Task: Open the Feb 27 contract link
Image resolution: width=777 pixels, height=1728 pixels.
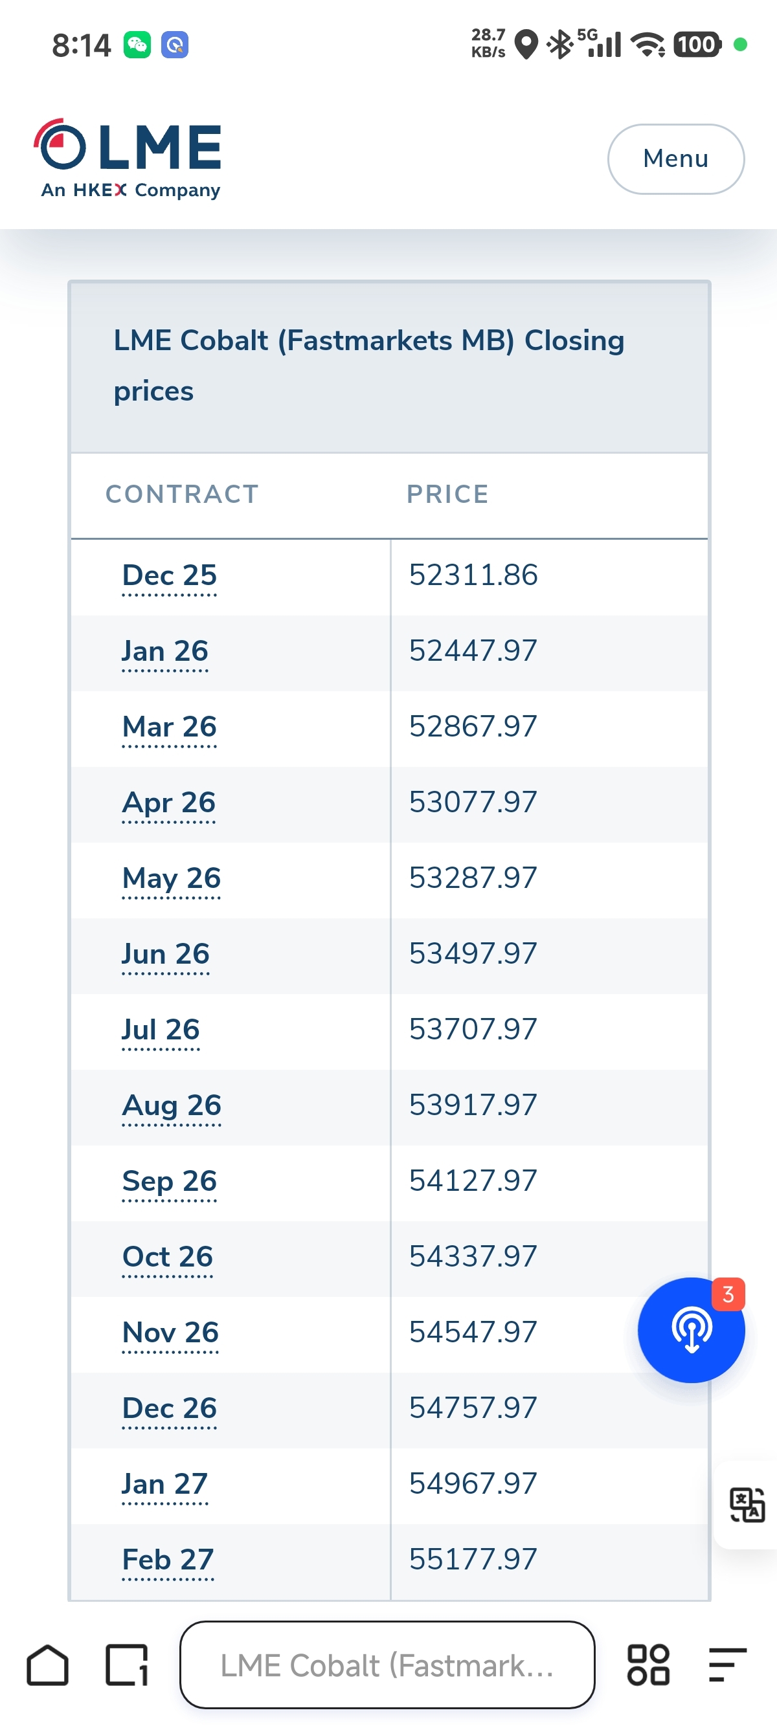Action: tap(168, 1560)
